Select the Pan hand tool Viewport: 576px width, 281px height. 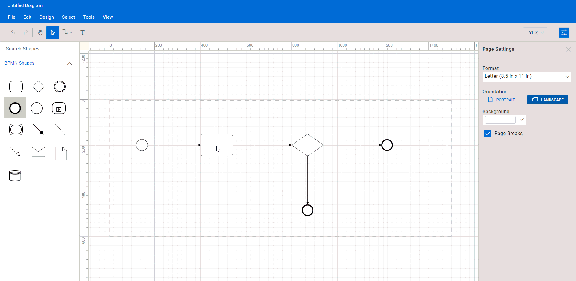40,32
